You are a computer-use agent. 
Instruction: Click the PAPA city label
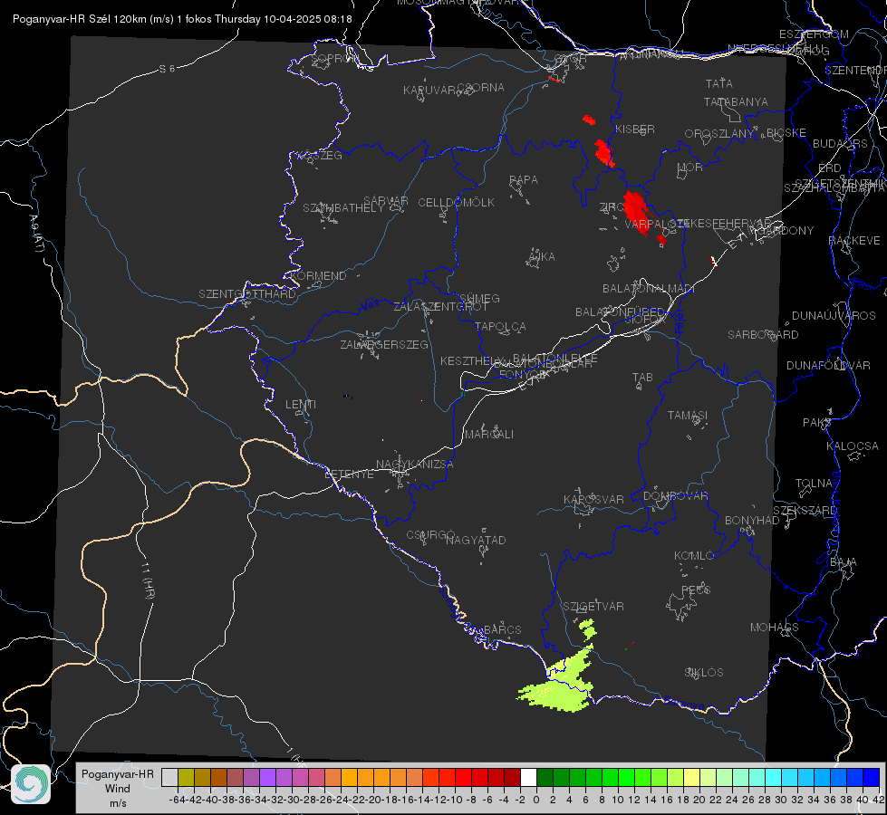click(x=524, y=179)
